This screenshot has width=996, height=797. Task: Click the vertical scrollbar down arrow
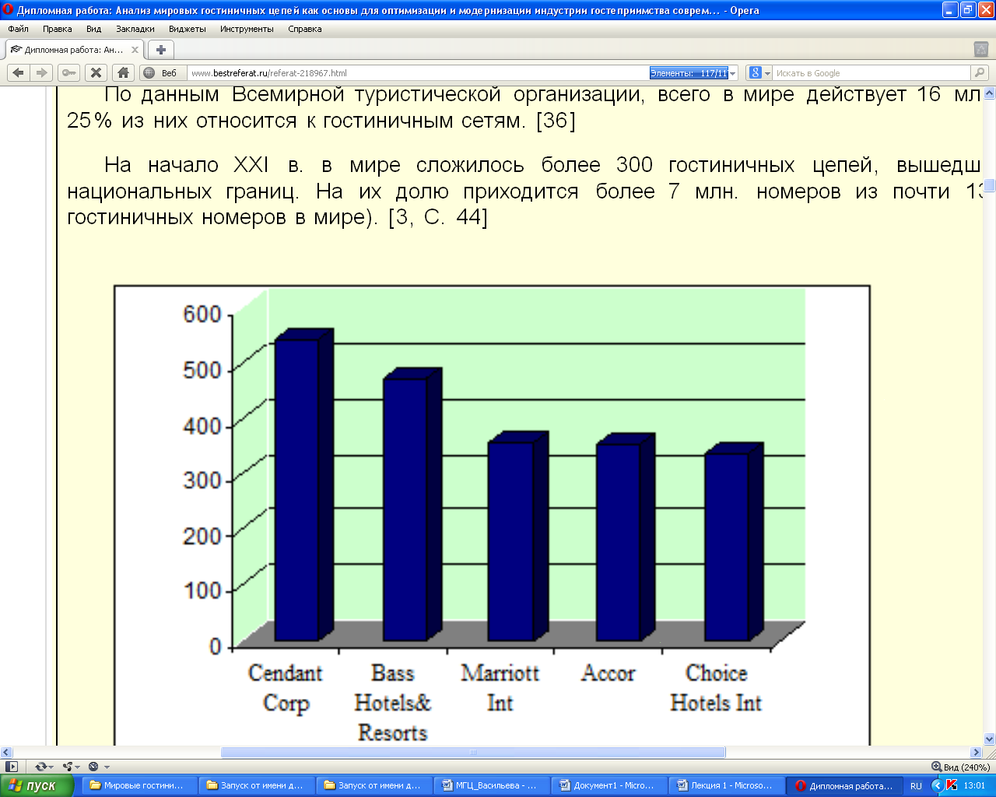990,739
